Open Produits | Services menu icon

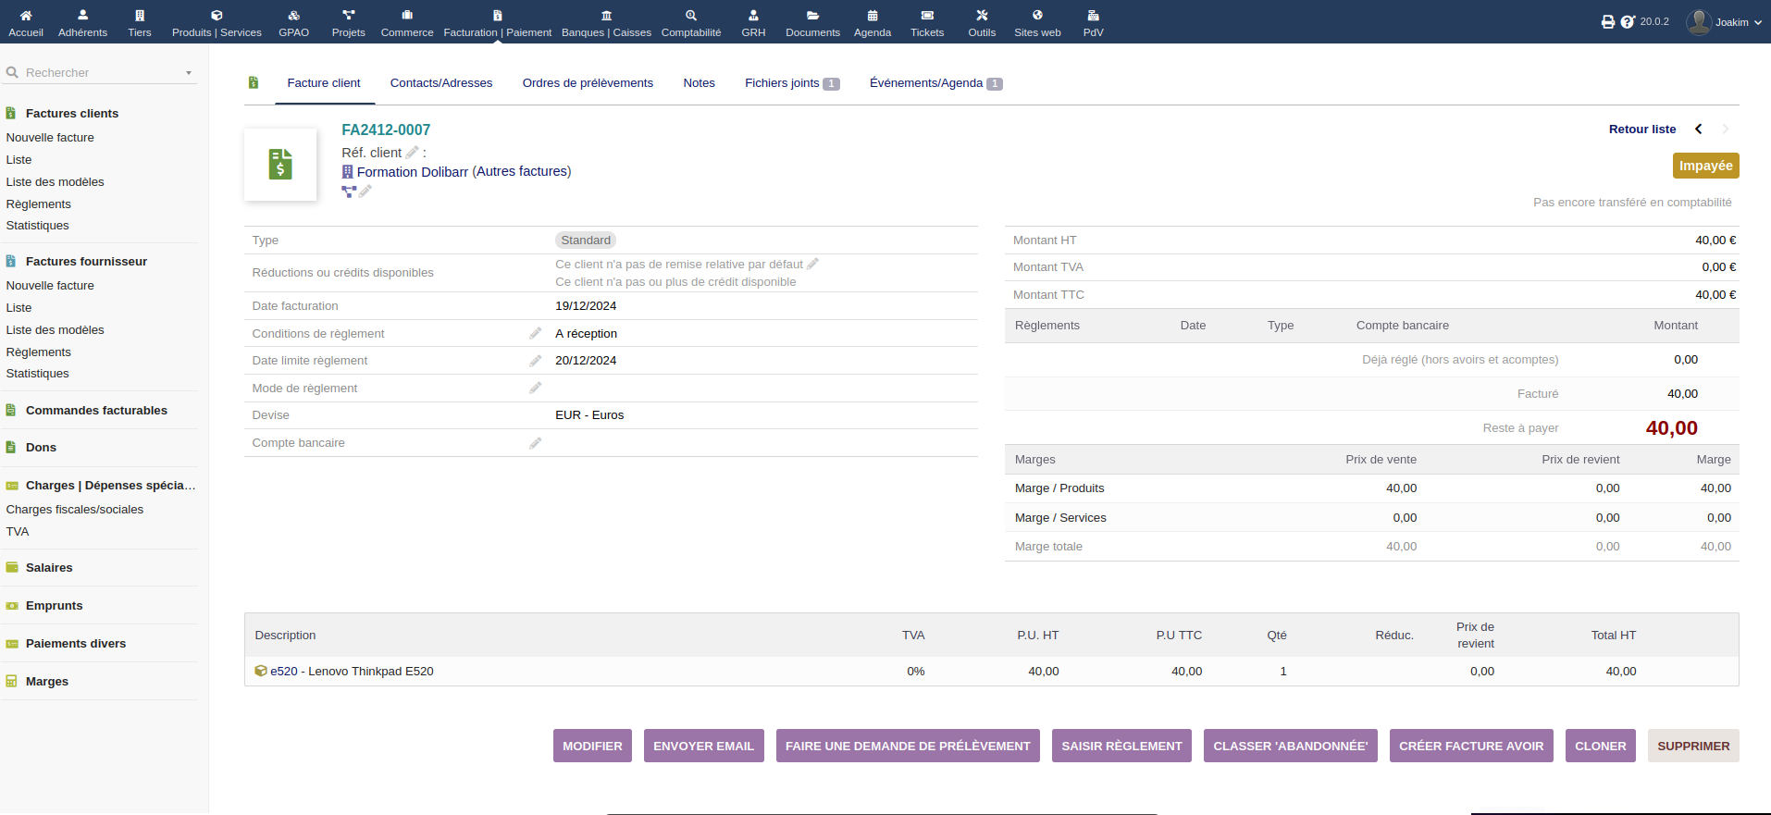217,15
